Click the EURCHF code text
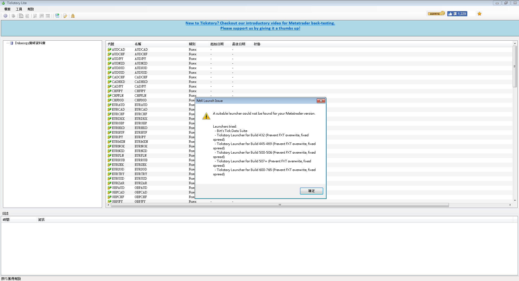The image size is (519, 281). click(118, 114)
